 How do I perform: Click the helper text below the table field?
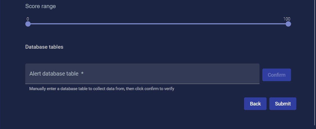101,89
